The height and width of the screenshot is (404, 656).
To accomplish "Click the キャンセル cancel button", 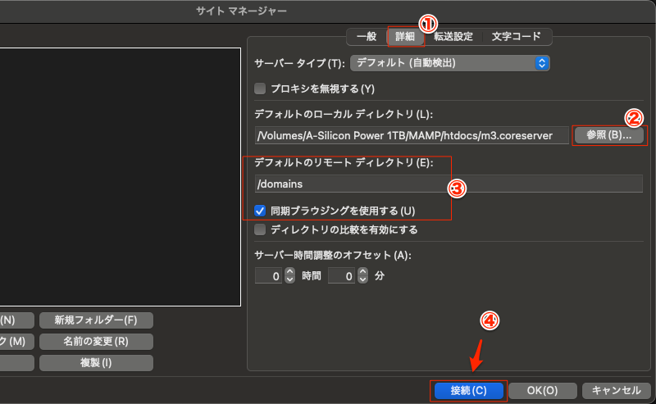I will click(x=617, y=391).
